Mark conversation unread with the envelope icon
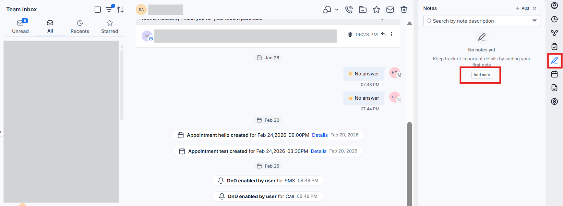 point(390,10)
